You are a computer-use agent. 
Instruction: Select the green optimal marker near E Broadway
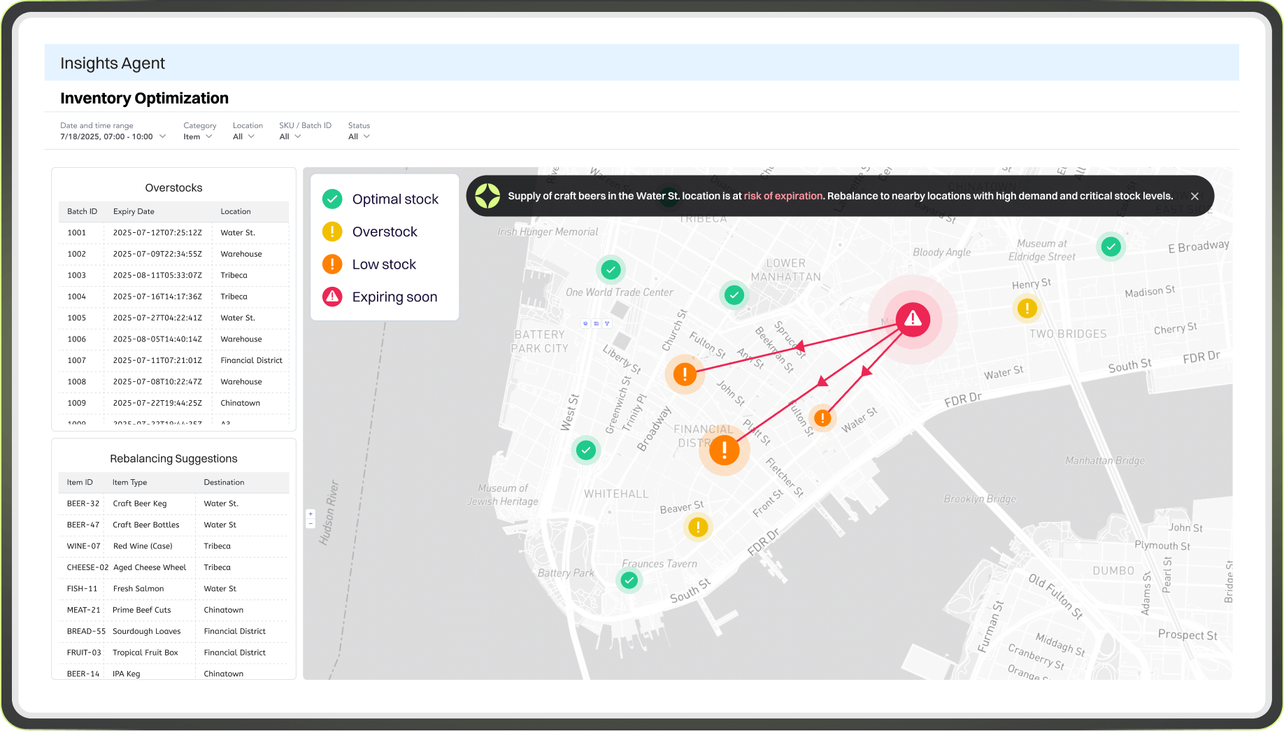click(1111, 246)
